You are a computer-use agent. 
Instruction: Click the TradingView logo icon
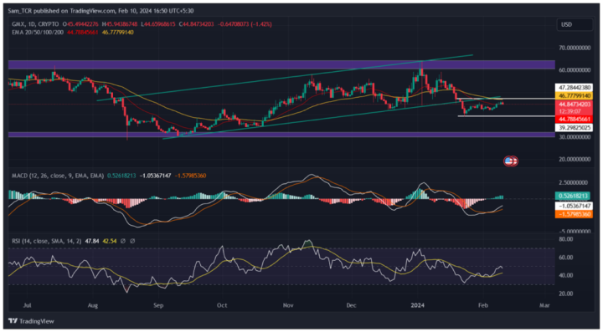(13, 321)
